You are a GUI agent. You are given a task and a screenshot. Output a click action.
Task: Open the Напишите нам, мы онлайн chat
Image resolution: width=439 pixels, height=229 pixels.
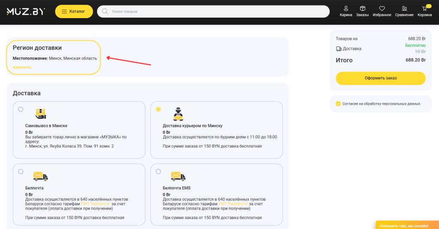coord(407,226)
